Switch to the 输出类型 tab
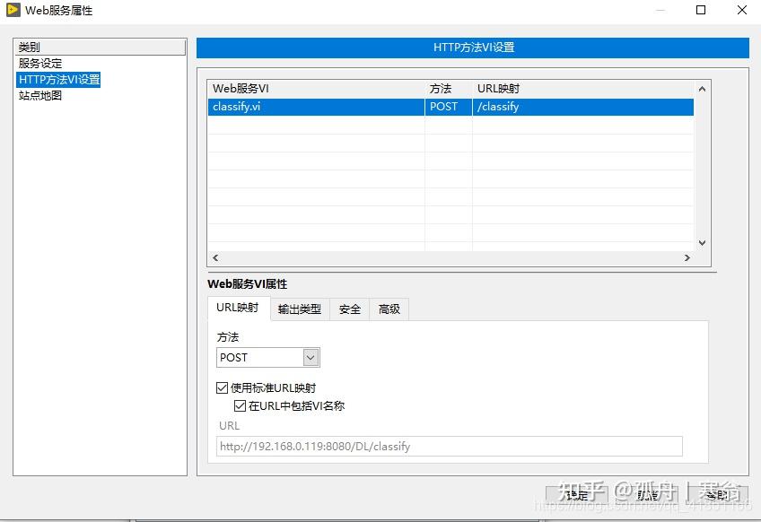Image resolution: width=761 pixels, height=522 pixels. [x=301, y=309]
